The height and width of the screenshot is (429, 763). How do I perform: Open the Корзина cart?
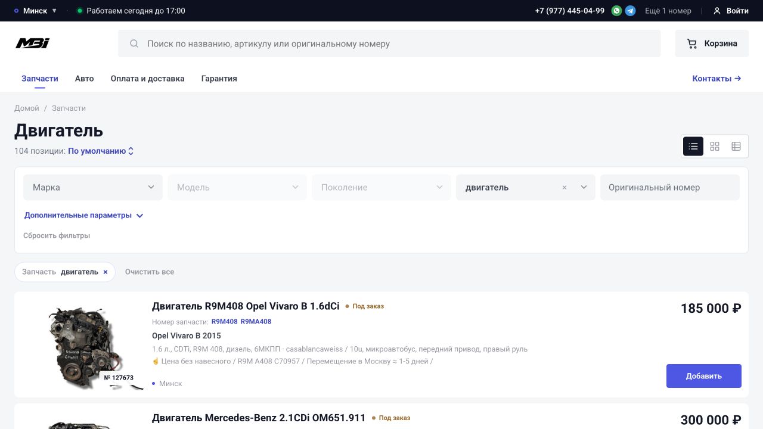(712, 43)
